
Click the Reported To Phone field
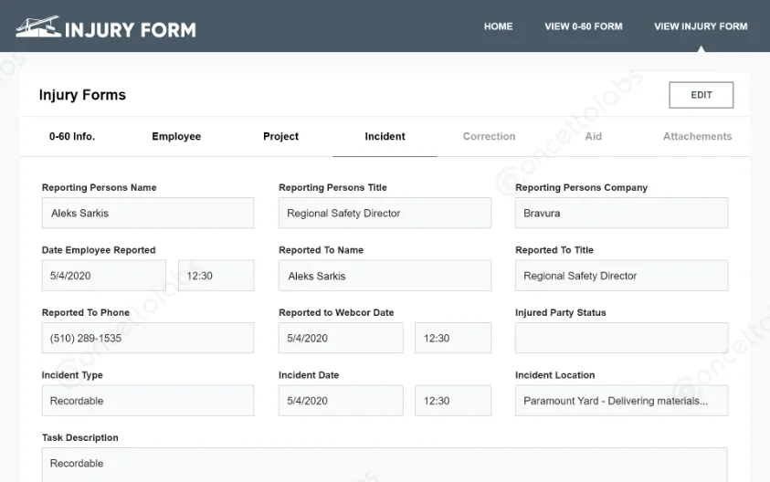click(x=147, y=338)
